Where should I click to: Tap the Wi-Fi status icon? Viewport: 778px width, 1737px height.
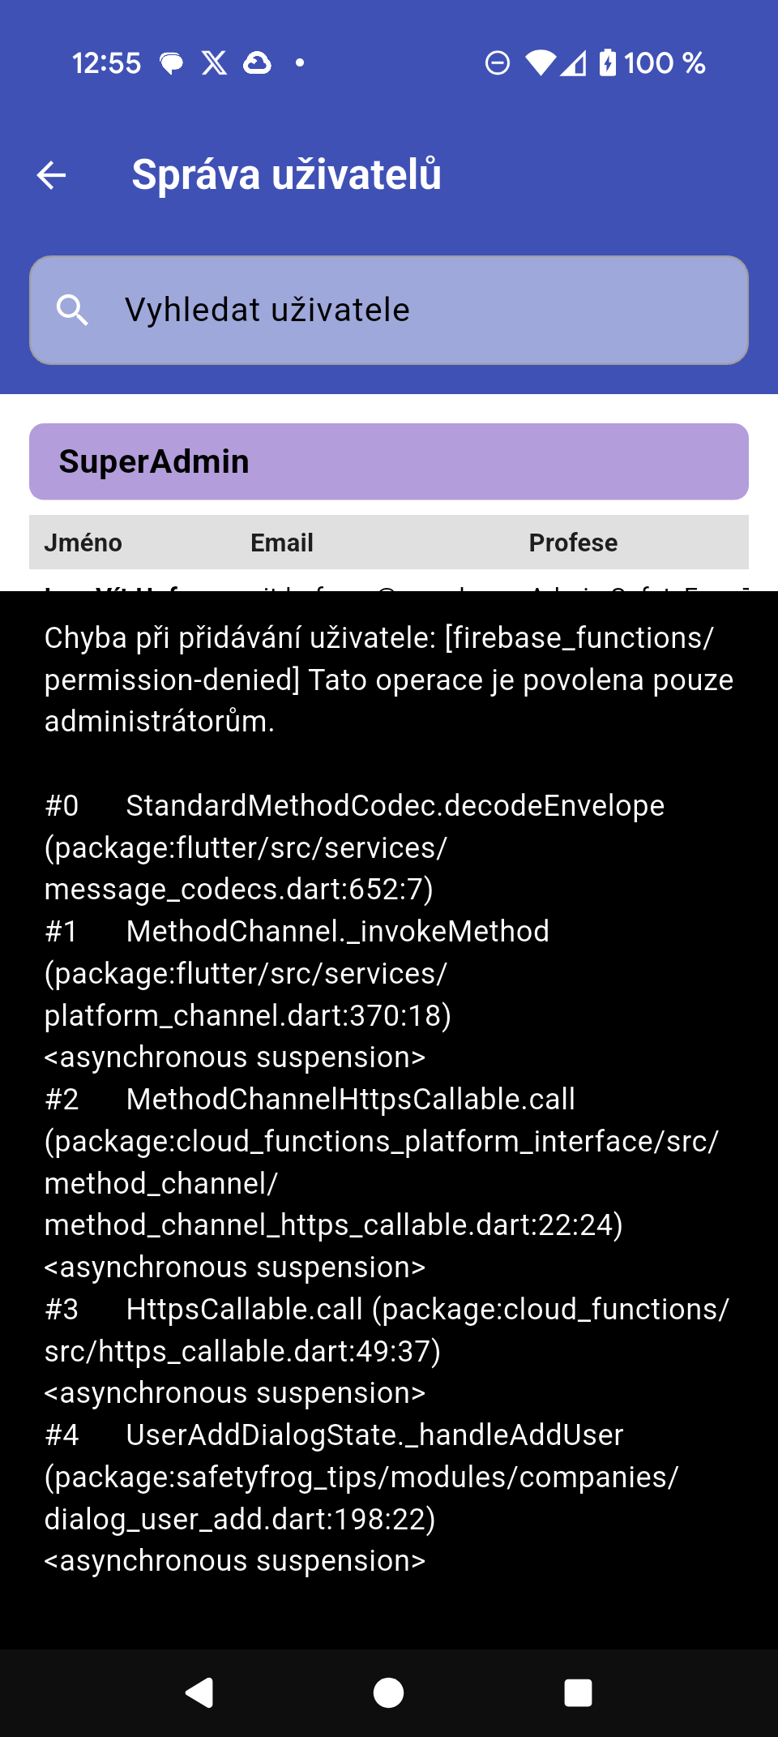540,63
